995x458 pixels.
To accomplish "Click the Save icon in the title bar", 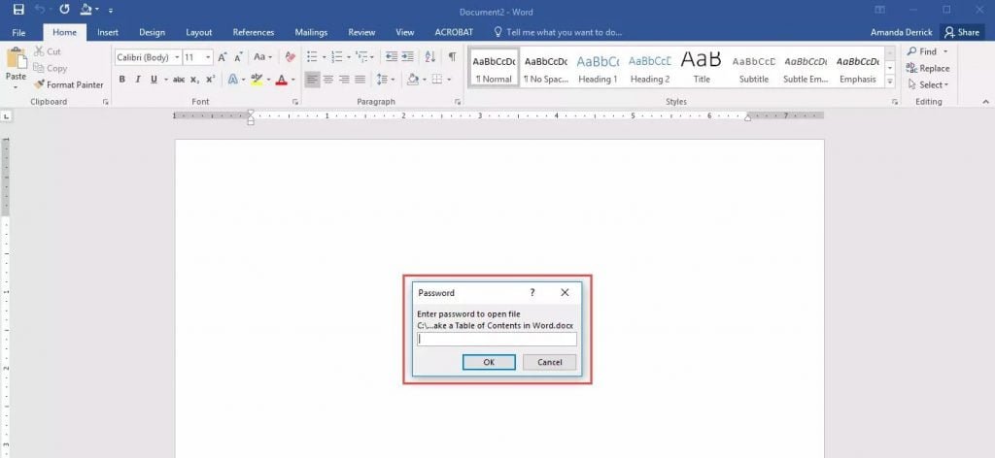I will (x=18, y=10).
